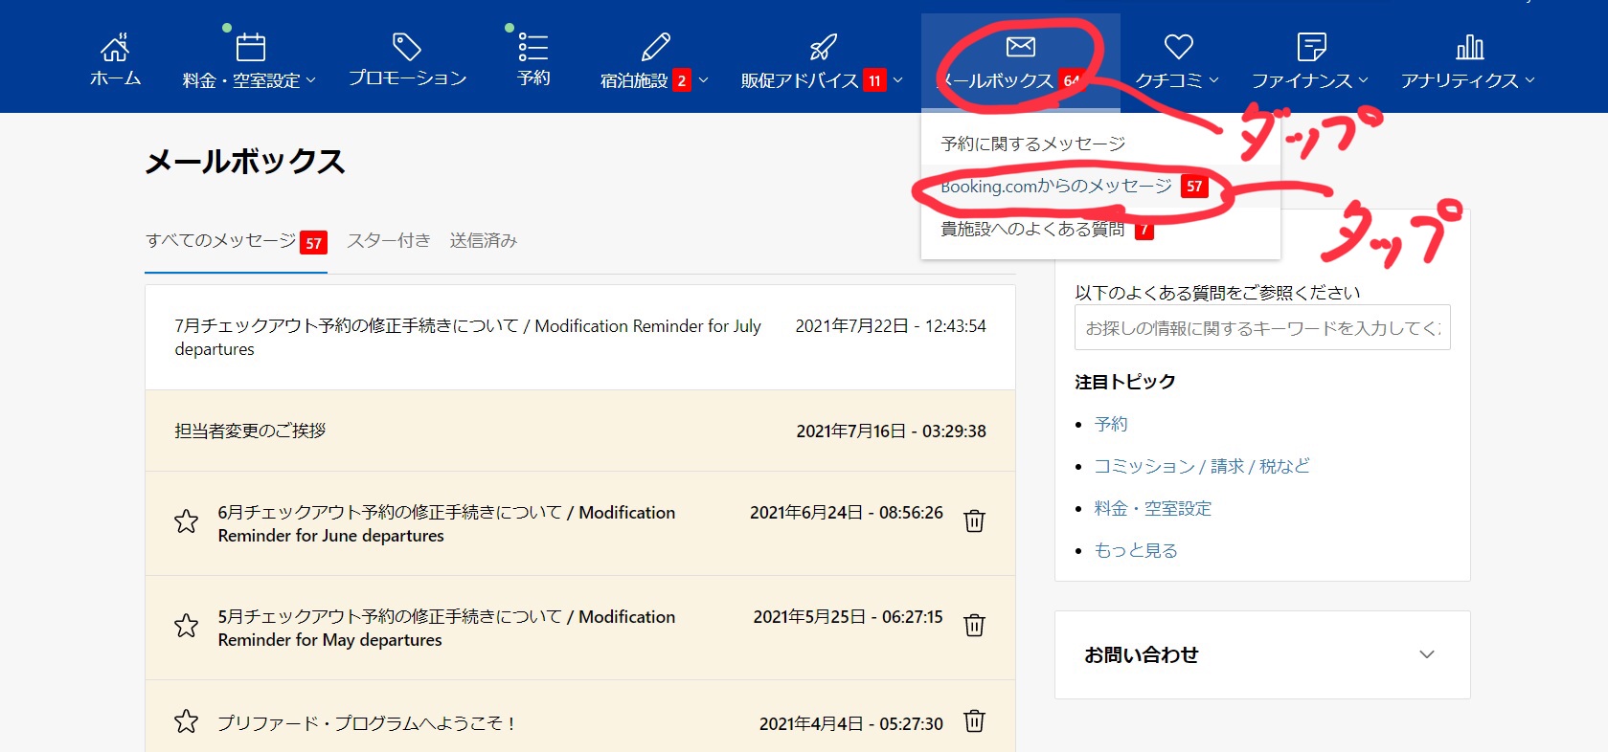Click the Property pencil icon

[655, 47]
